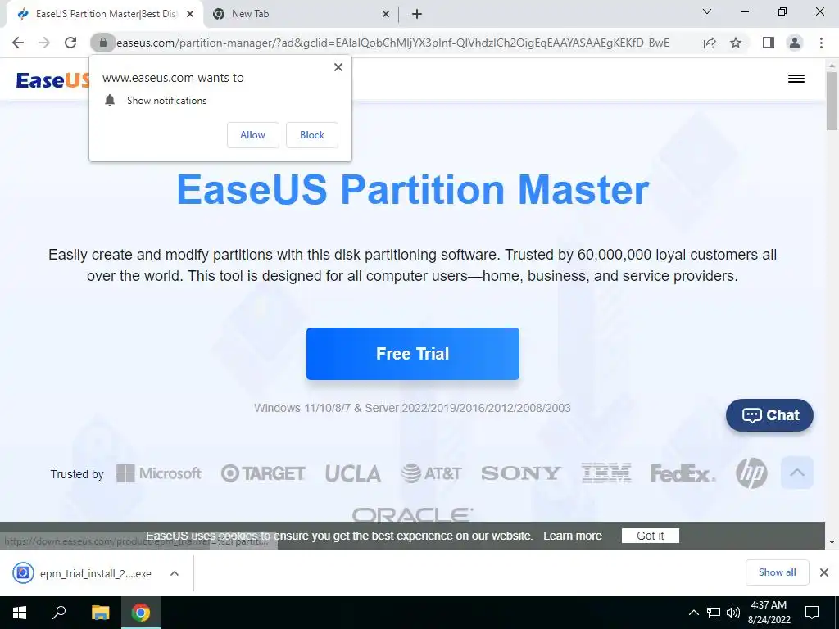Show all downloads
The height and width of the screenshot is (629, 839).
pyautogui.click(x=777, y=572)
